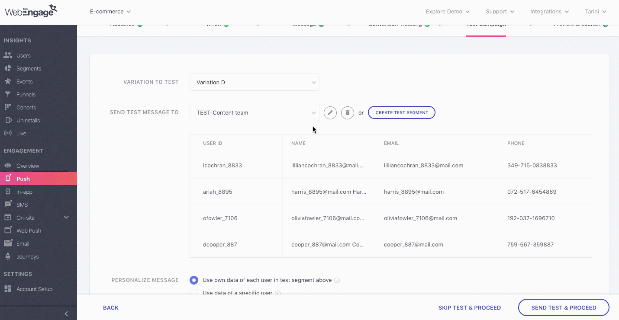Viewport: 619px width, 320px height.
Task: Click phone number 349-715-0838833
Action: (x=532, y=165)
